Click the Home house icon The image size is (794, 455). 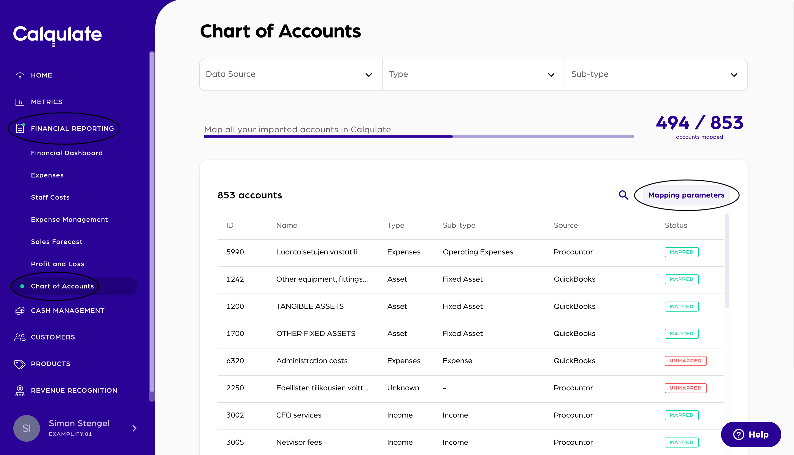[x=20, y=75]
